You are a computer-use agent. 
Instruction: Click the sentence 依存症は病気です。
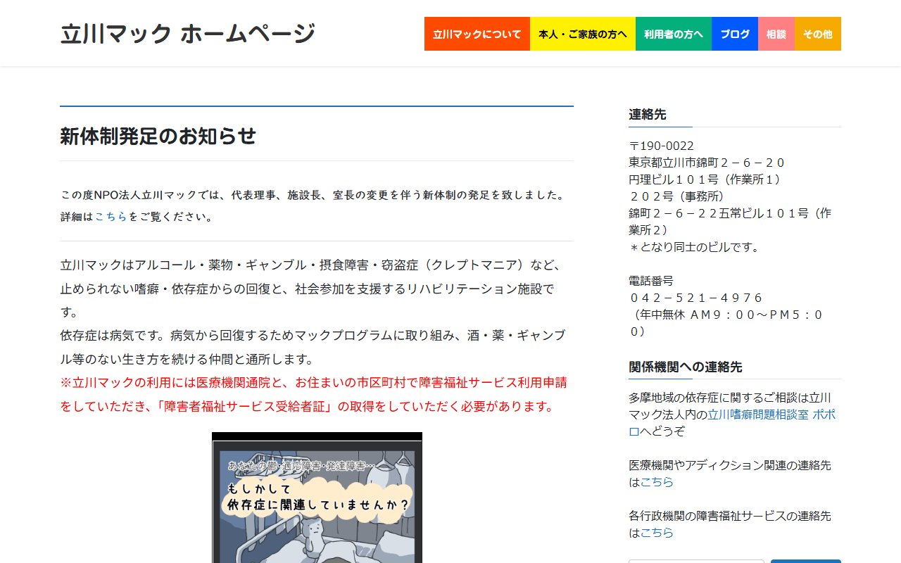click(x=113, y=336)
